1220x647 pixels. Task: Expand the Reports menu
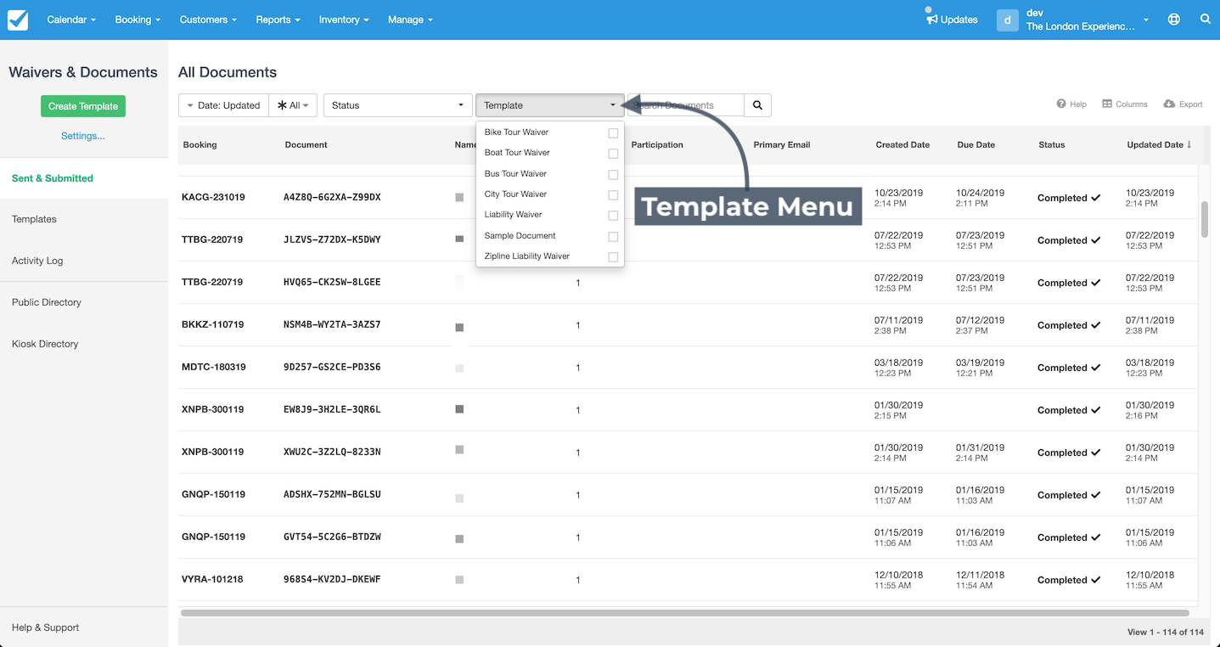(278, 20)
